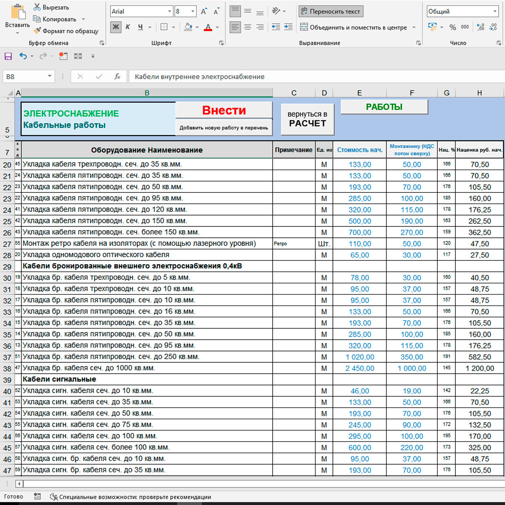The width and height of the screenshot is (505, 505).
Task: Open accessibility recommendations in status bar
Action: 130,497
